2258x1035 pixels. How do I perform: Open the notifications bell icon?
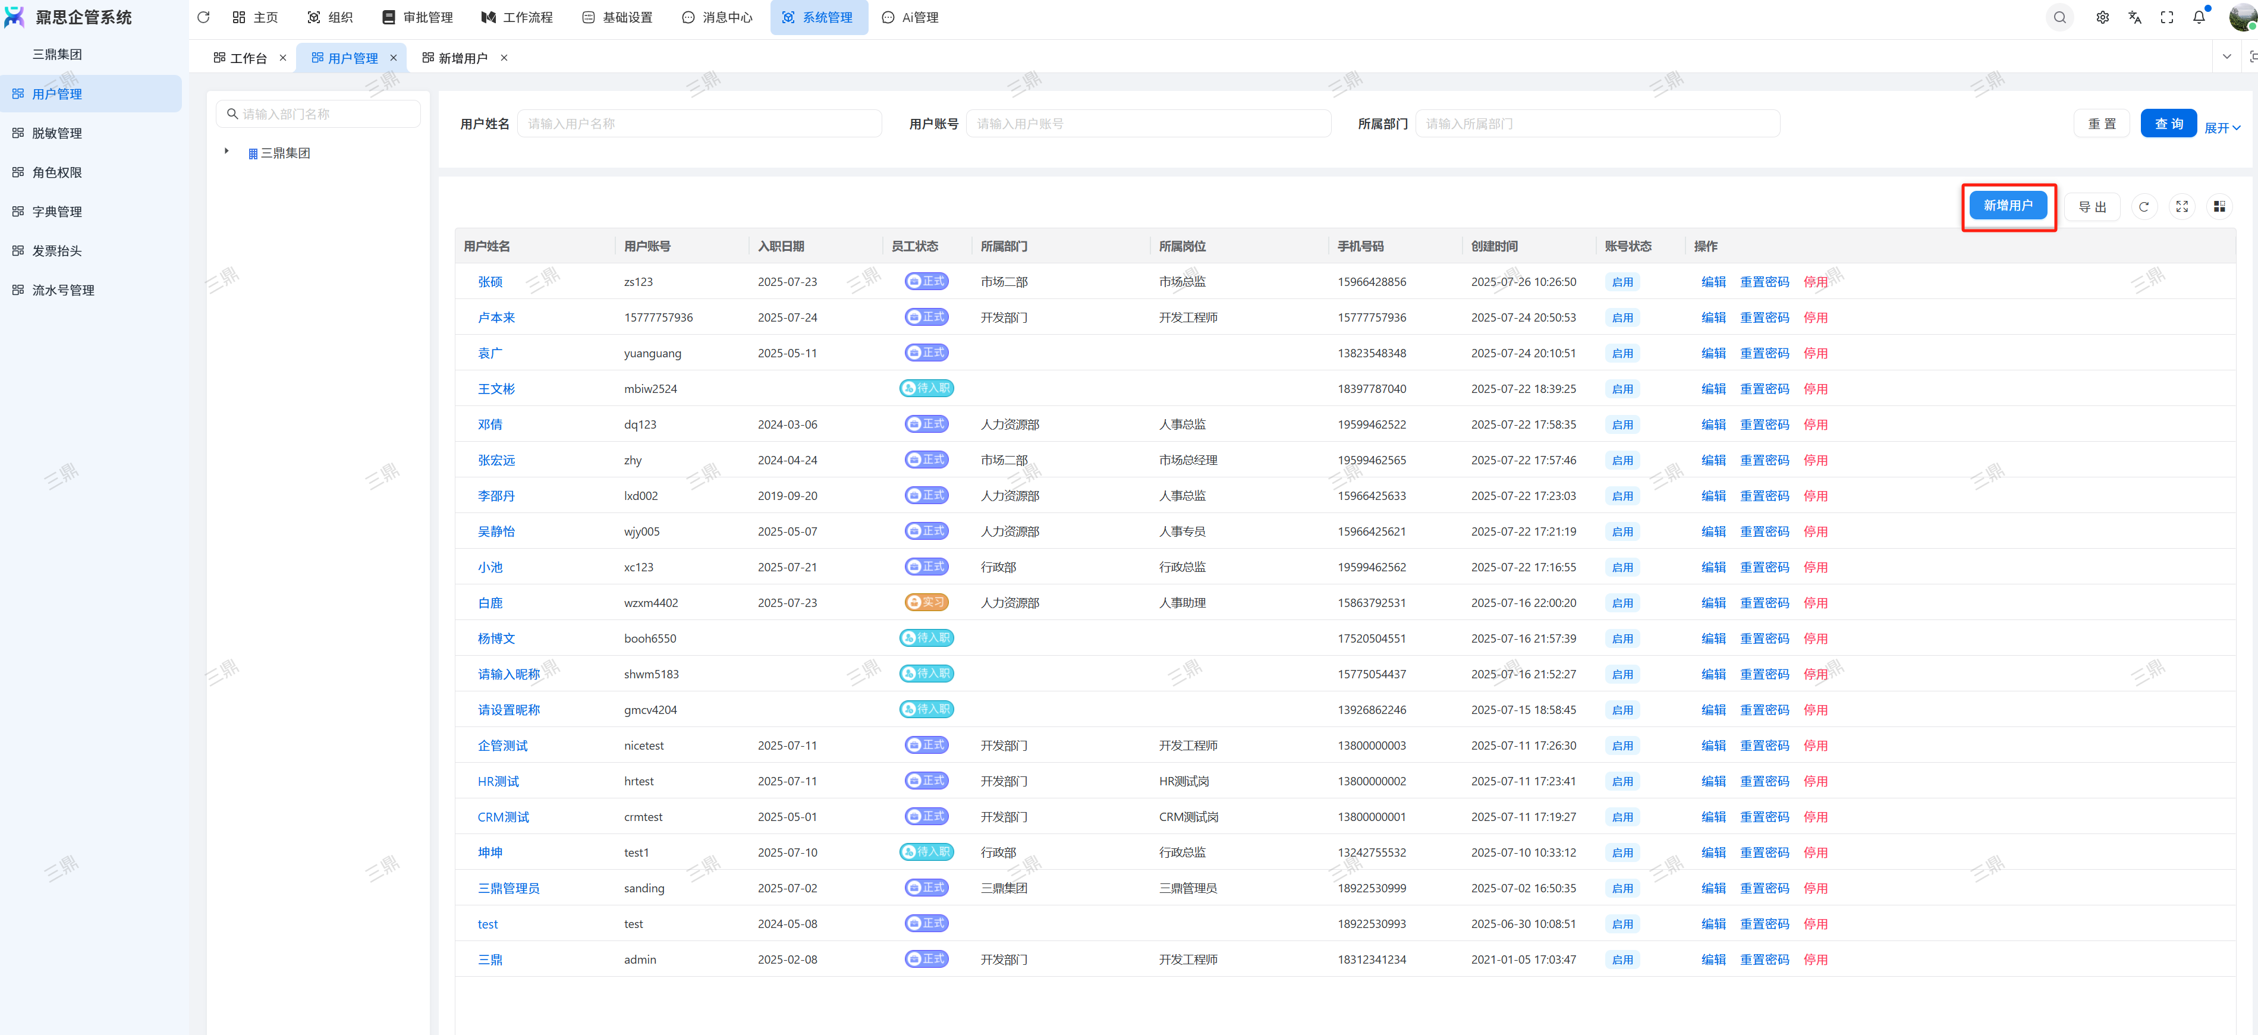[2199, 17]
